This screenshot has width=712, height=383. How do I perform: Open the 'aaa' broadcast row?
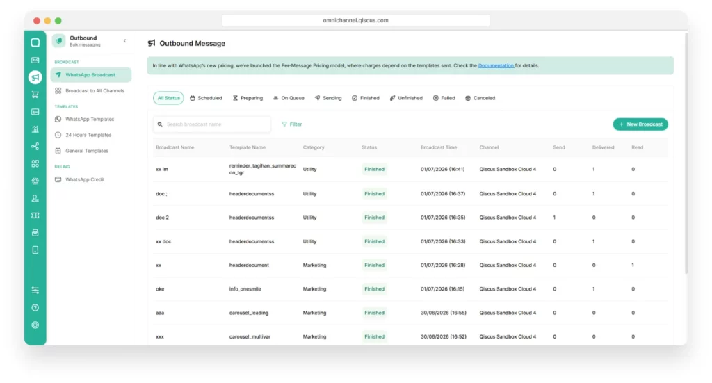tap(410, 313)
